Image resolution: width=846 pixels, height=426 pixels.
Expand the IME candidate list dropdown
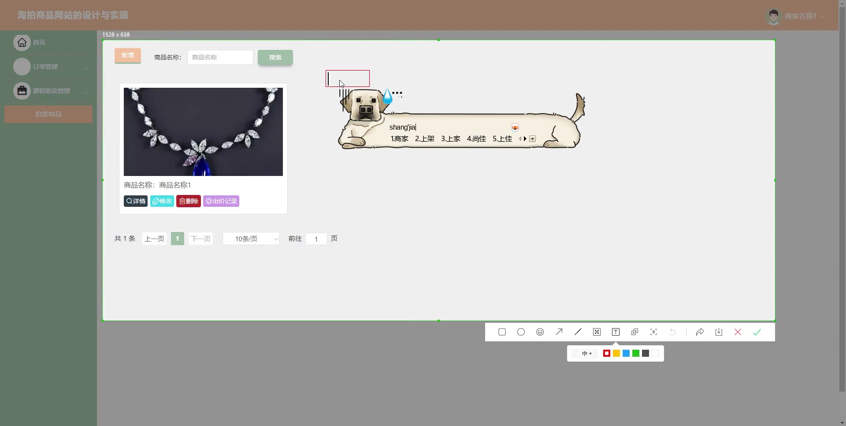click(x=532, y=139)
